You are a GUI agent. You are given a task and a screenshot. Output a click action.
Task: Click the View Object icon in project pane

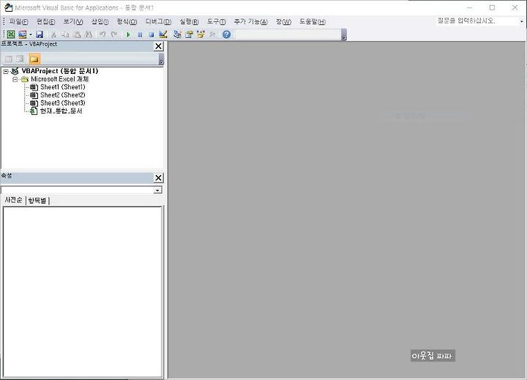[20, 59]
